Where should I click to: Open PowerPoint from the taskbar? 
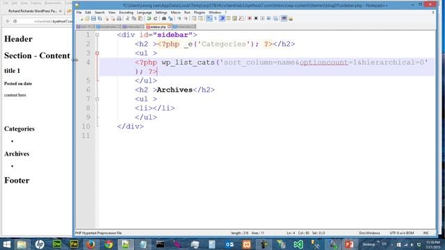[349, 244]
